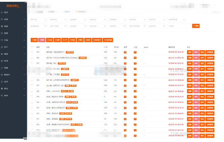Click the globe icon beside 网址
This screenshot has height=142, width=224.
click(2, 88)
